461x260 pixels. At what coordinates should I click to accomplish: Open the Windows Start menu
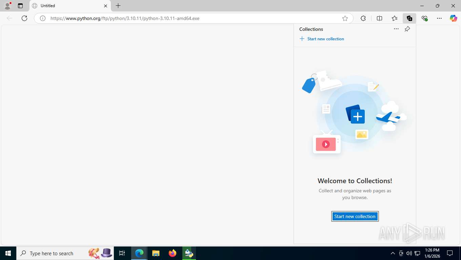(8, 253)
